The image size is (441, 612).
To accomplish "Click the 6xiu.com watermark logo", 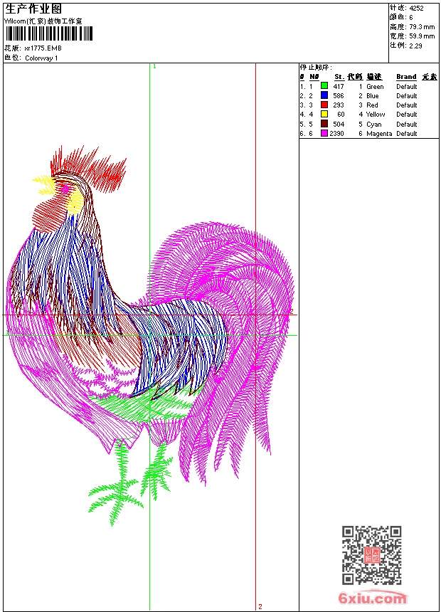I will coord(372,598).
